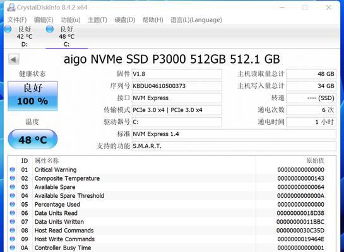344x252 pixels.
Task: Click the blue status orb for drive D:
Action: (x=8, y=29)
